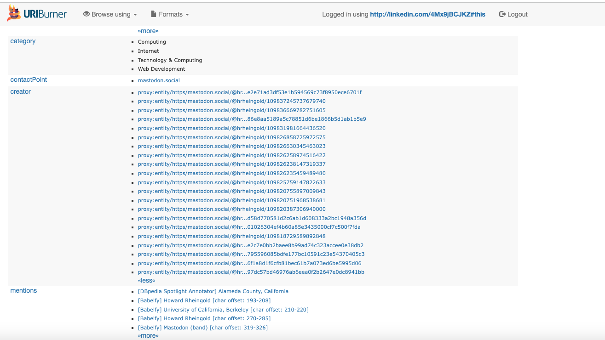This screenshot has height=340, width=605.
Task: Collapse the creator list with «less«
Action: tap(147, 280)
